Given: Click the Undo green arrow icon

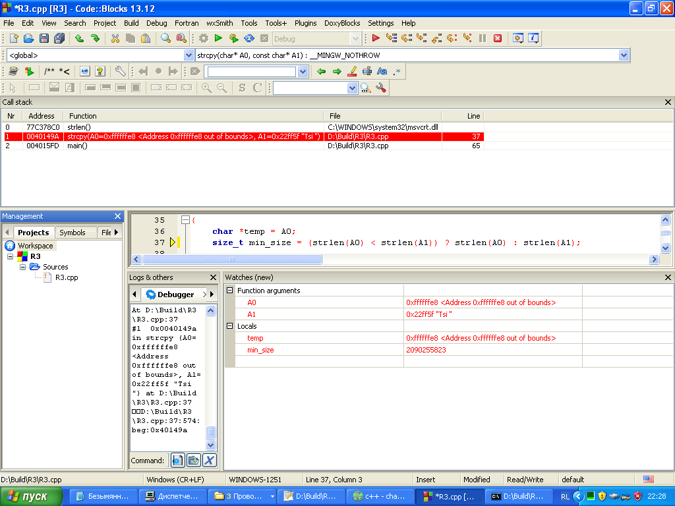Looking at the screenshot, I should [x=79, y=38].
